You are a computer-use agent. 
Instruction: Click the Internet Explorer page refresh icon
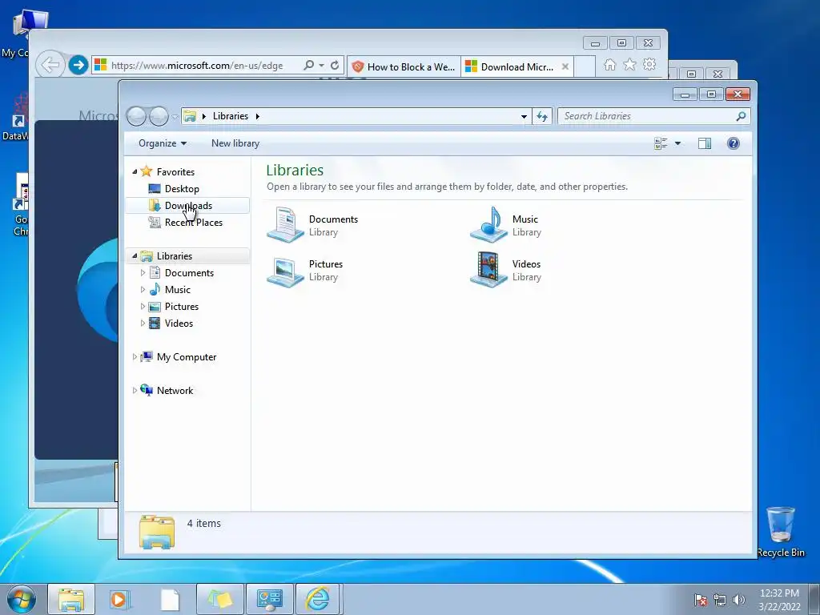pyautogui.click(x=335, y=66)
